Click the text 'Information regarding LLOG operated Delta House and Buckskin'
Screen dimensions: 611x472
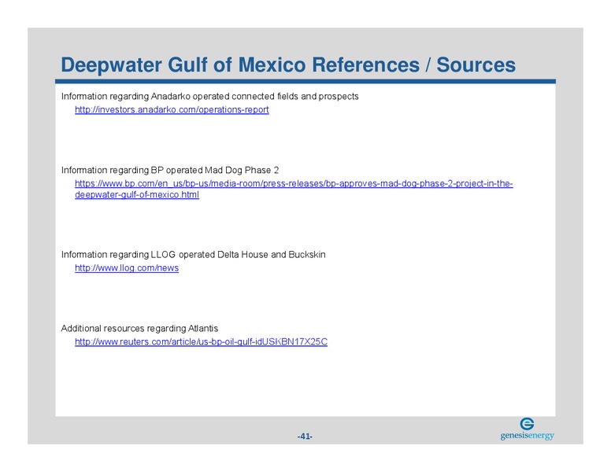(x=193, y=255)
